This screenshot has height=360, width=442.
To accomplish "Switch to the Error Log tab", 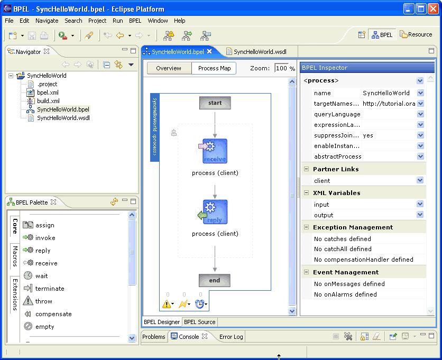I will click(231, 337).
